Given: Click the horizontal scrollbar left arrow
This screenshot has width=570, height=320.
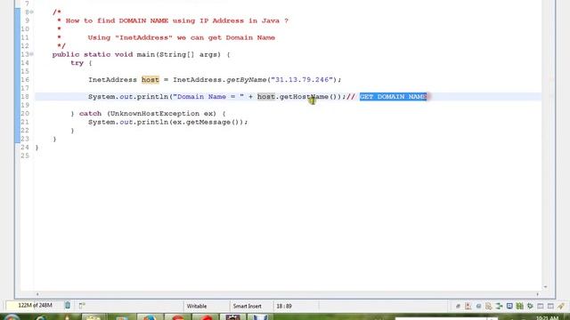Looking at the screenshot, I should [37, 294].
